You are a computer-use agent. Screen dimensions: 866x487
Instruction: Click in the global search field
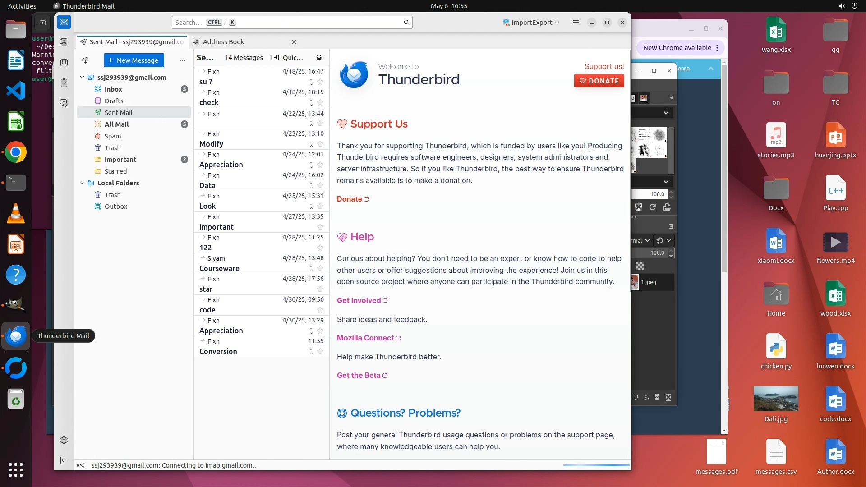tap(289, 23)
